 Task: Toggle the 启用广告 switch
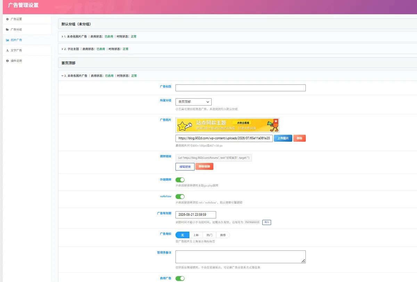point(180,278)
